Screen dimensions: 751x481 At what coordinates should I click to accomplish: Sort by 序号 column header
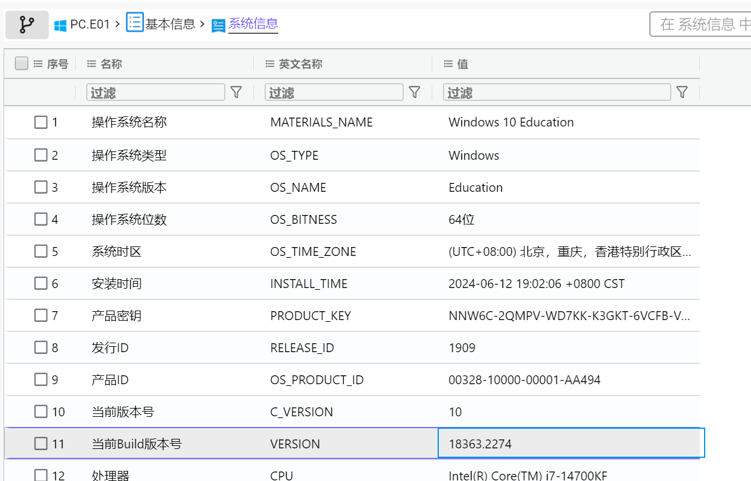pyautogui.click(x=58, y=64)
